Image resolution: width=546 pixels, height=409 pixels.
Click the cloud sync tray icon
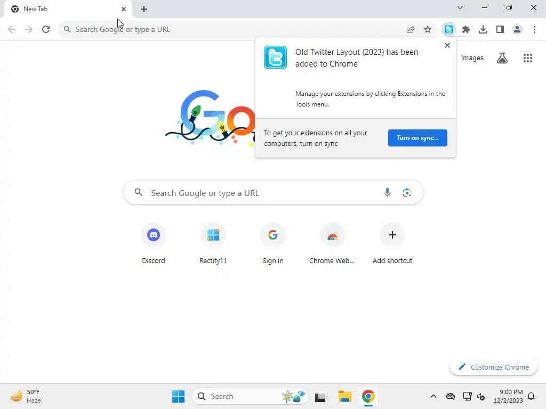[451, 396]
